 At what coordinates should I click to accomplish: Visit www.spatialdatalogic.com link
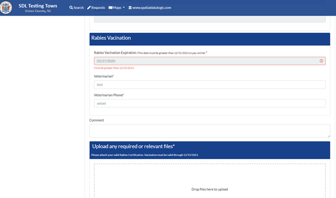(150, 8)
